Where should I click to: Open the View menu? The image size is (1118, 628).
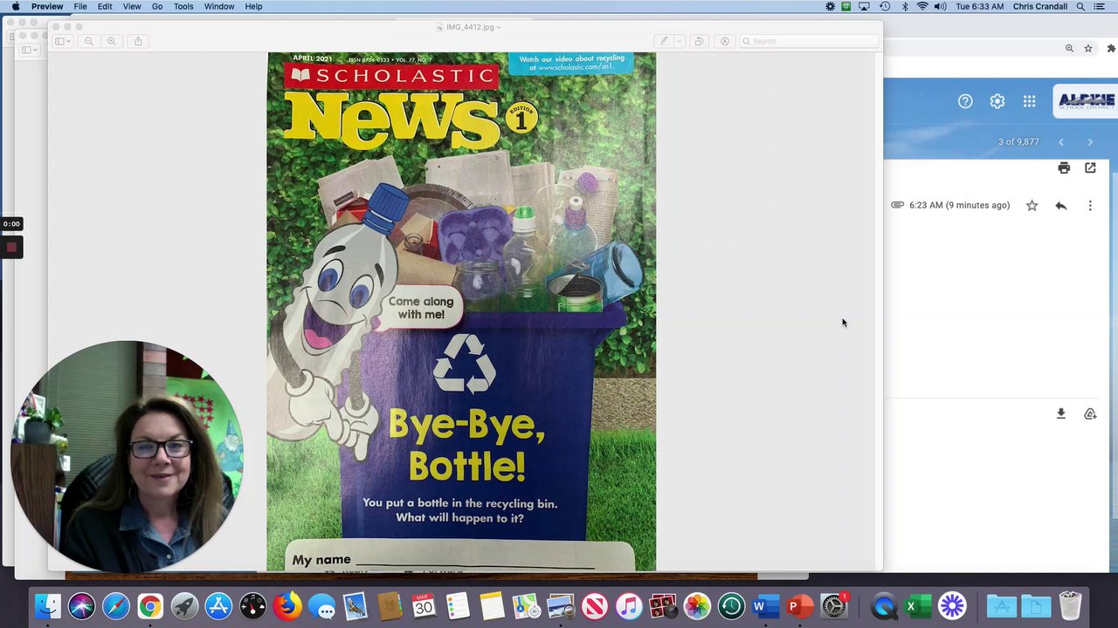(x=132, y=6)
